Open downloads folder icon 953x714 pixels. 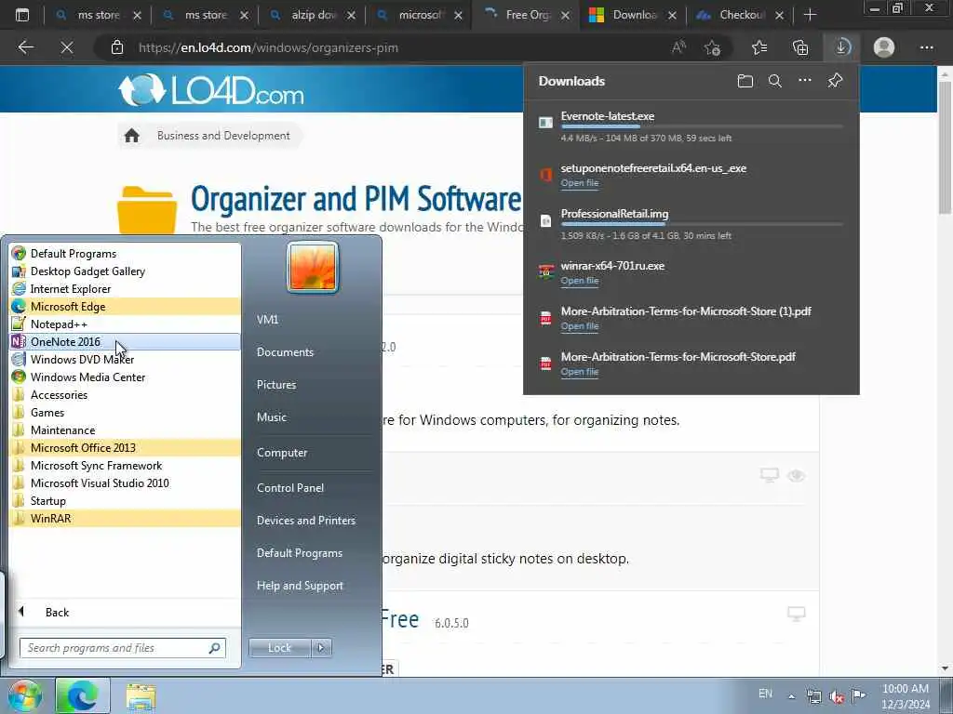click(745, 81)
